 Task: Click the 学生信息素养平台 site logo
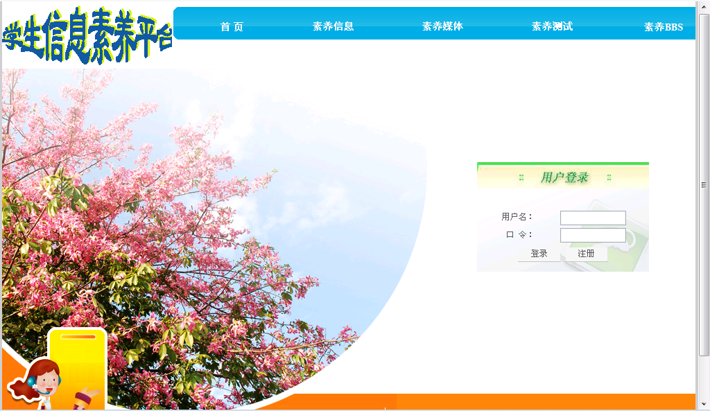point(87,36)
